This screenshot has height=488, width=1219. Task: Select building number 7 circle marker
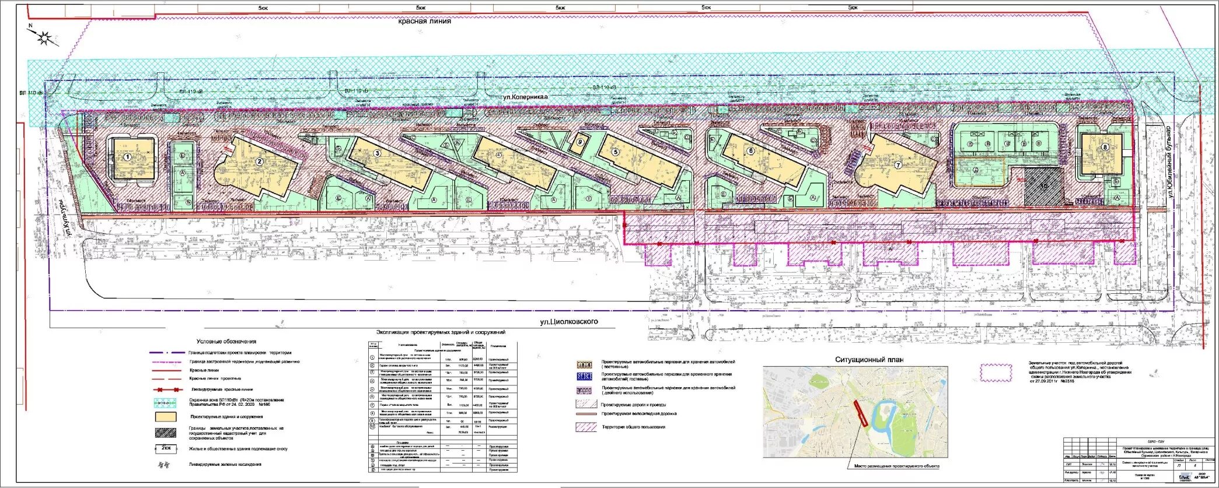[898, 165]
